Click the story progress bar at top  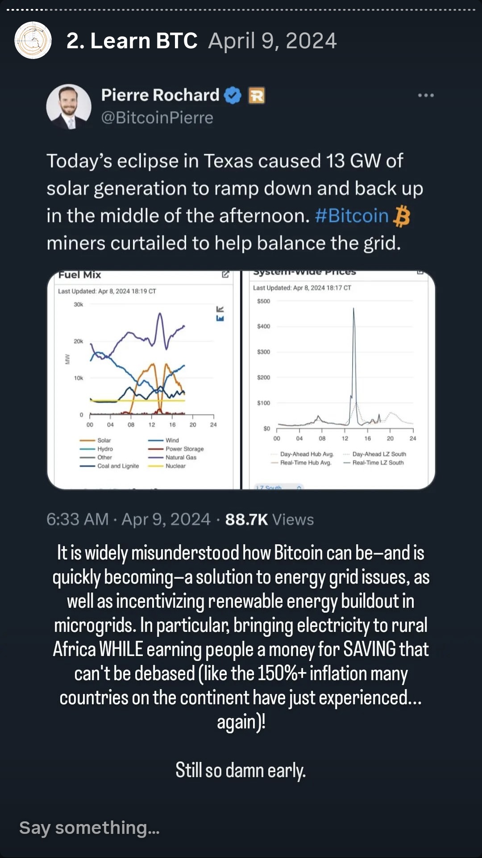click(241, 9)
